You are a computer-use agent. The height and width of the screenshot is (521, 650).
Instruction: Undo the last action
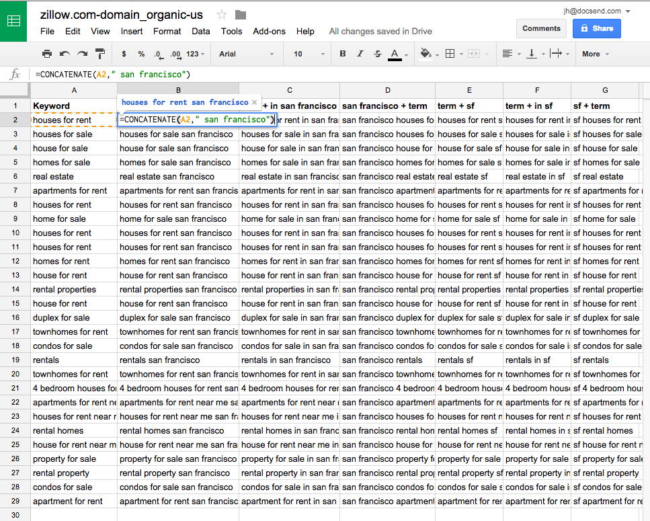coord(65,54)
